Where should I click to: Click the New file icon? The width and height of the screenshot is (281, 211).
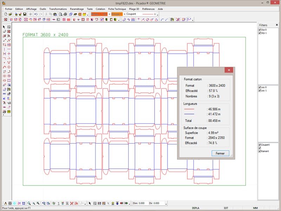point(5,14)
